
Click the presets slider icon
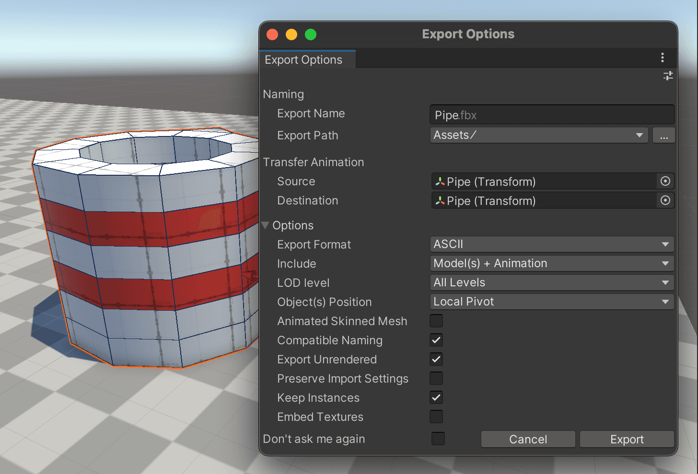[x=668, y=76]
